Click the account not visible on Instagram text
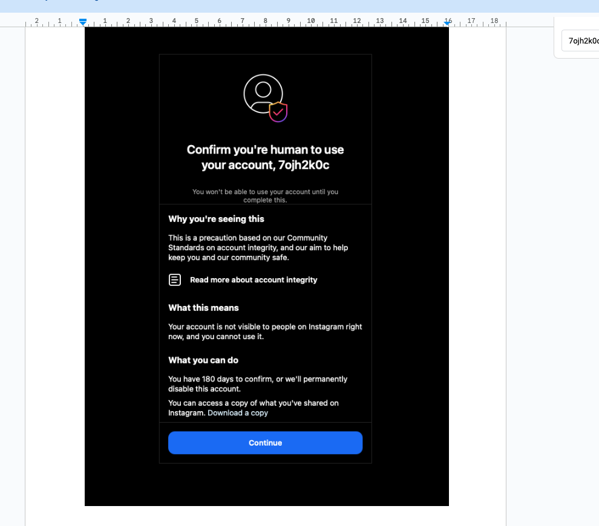Screen dimensions: 599x526 [x=265, y=331]
